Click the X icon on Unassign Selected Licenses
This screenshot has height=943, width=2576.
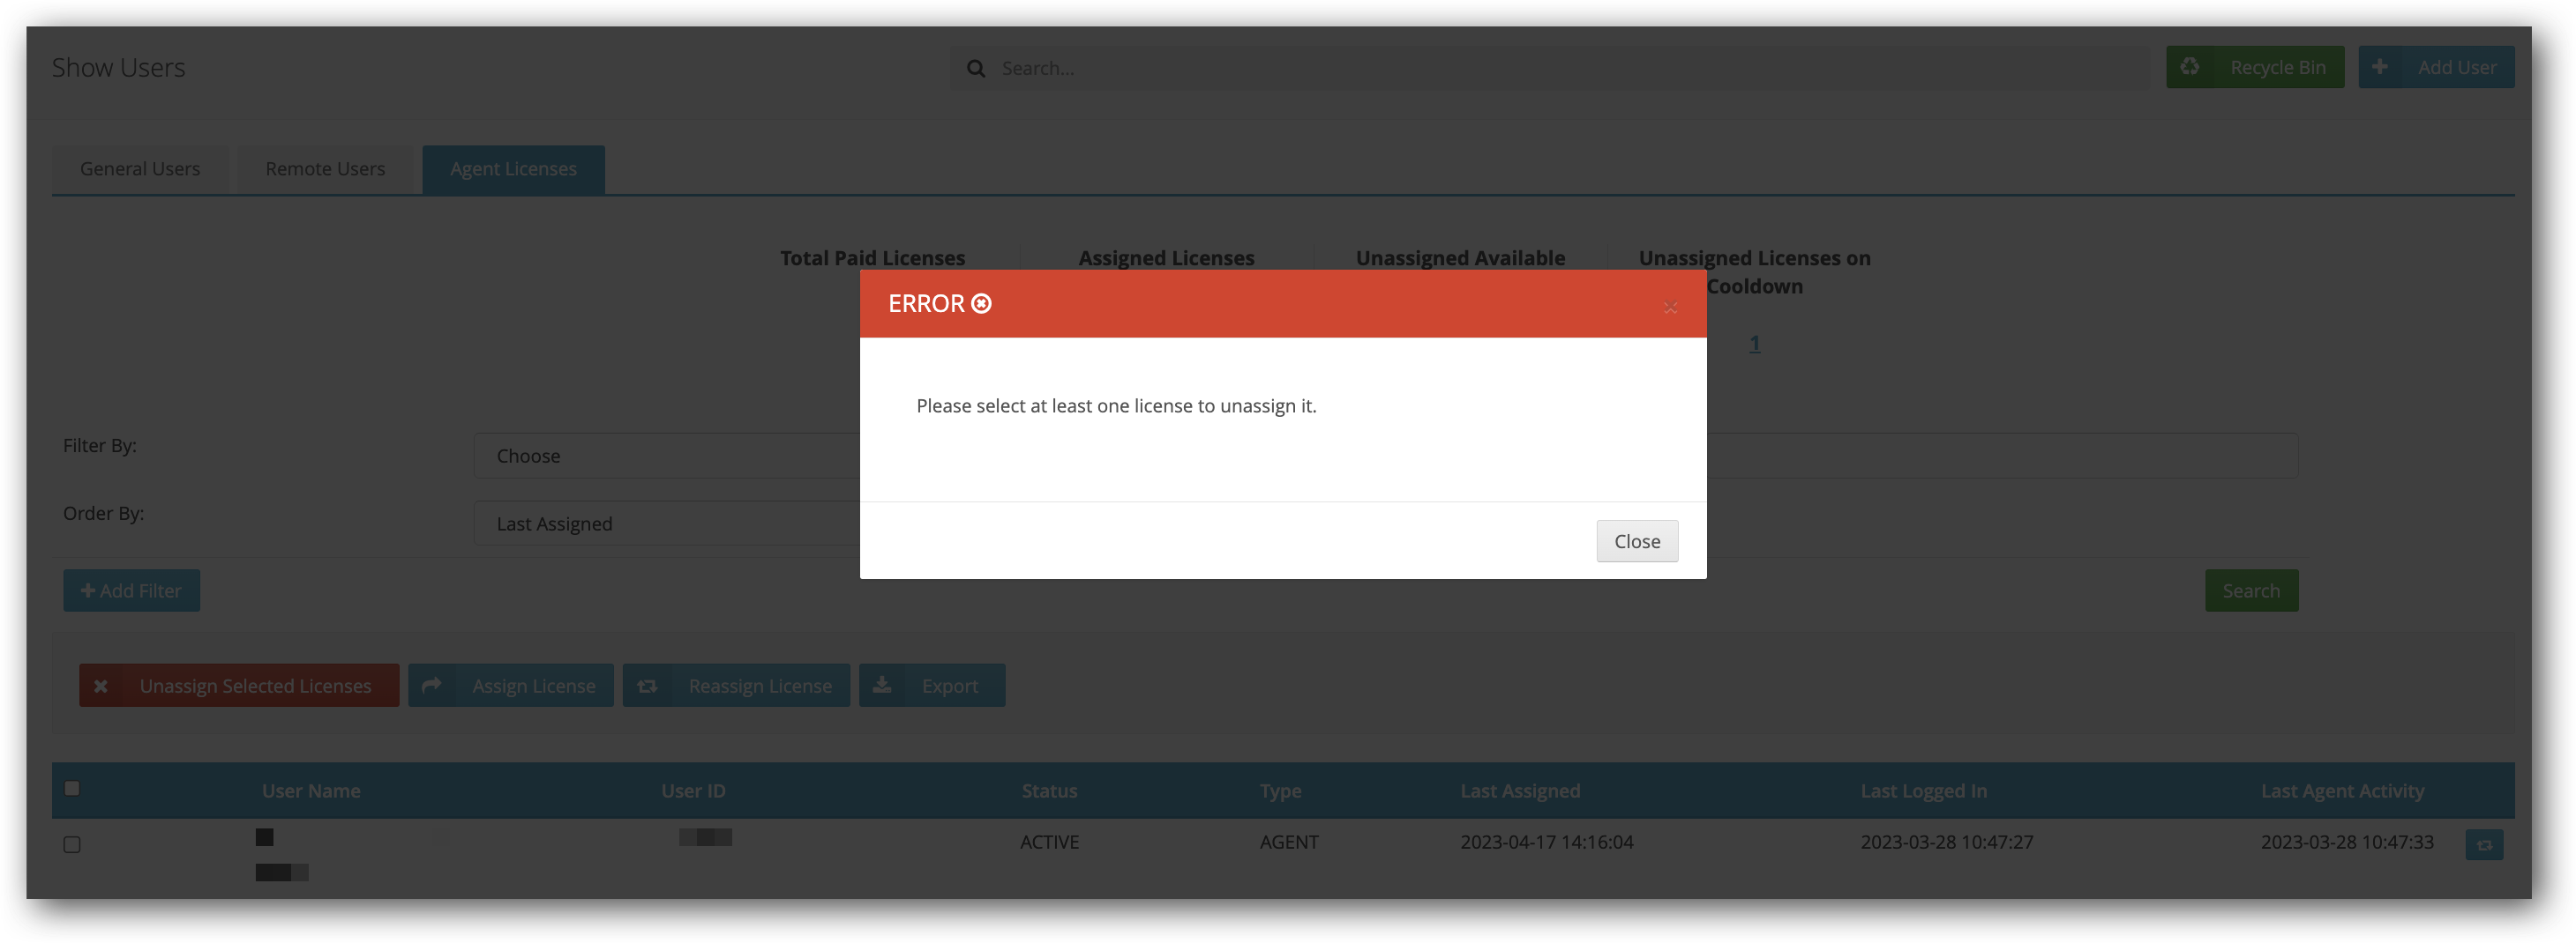click(101, 687)
